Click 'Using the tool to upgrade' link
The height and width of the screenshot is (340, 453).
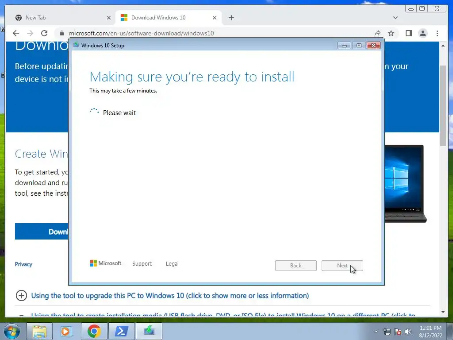coord(170,295)
